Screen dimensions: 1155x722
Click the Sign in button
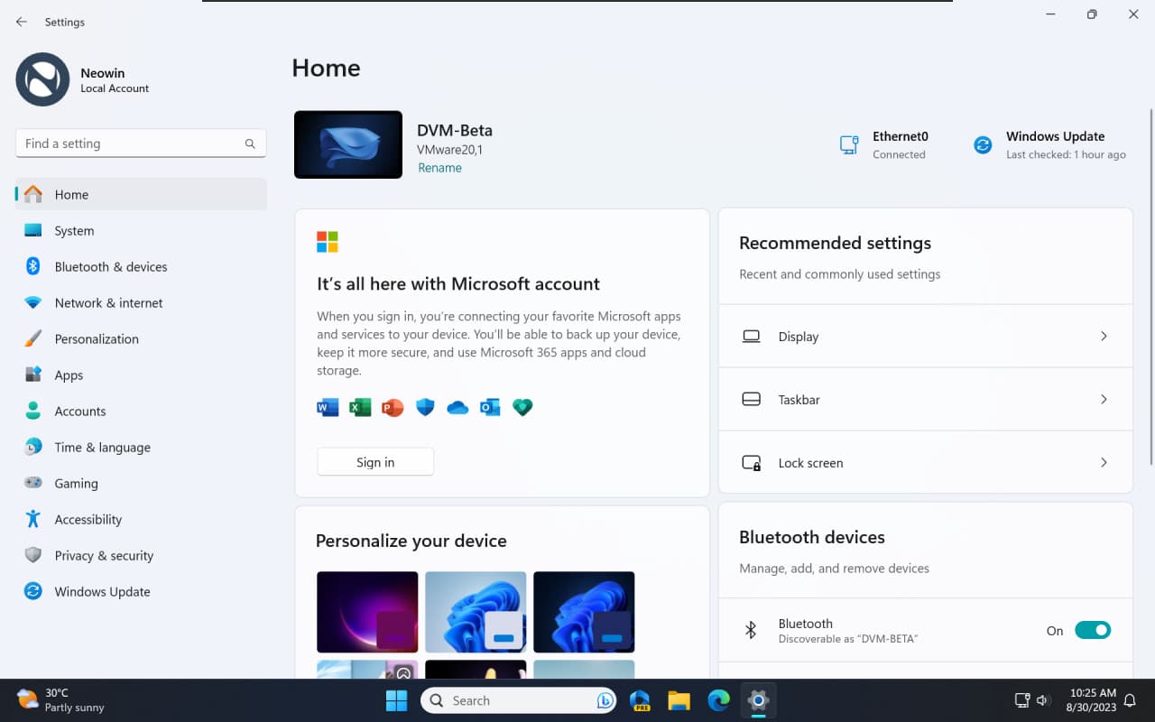(x=375, y=461)
